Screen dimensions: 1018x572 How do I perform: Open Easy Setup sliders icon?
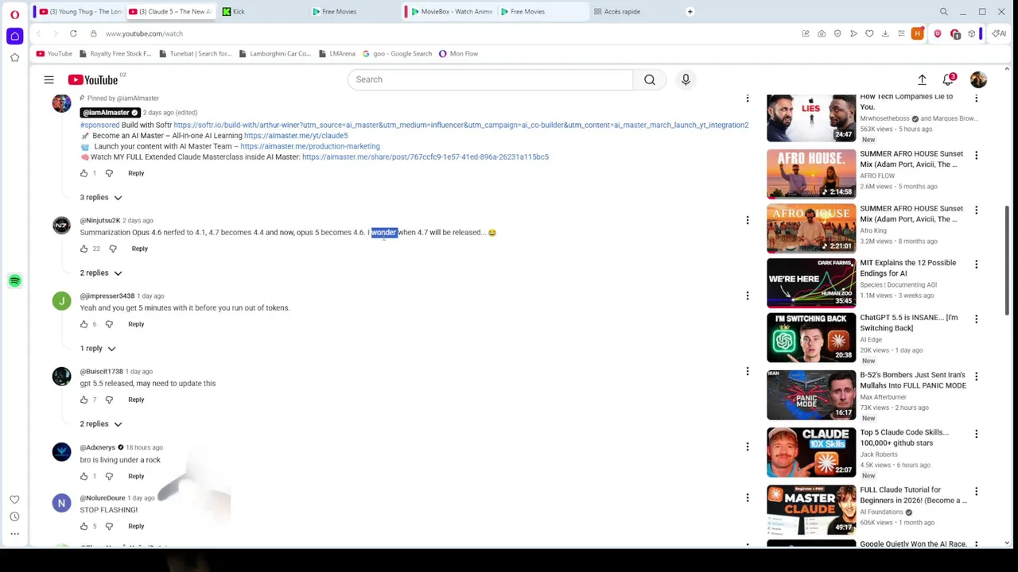[901, 33]
